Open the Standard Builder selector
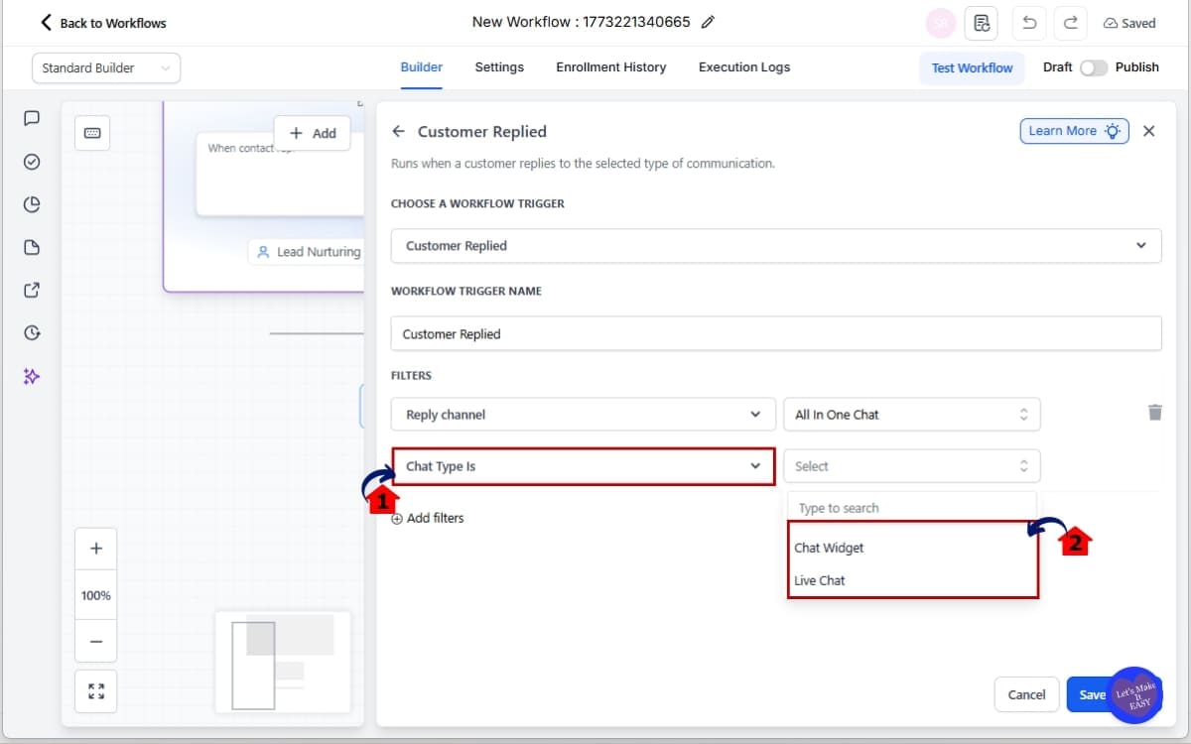1191x744 pixels. [105, 67]
